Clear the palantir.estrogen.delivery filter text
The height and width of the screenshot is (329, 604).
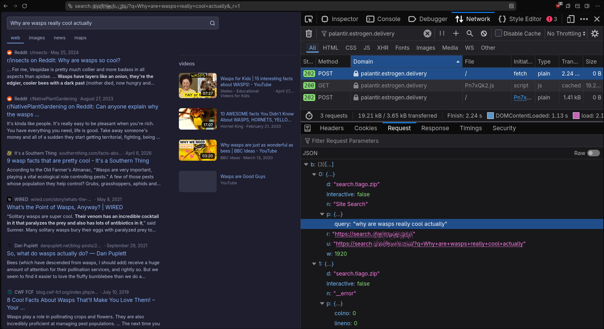point(427,34)
